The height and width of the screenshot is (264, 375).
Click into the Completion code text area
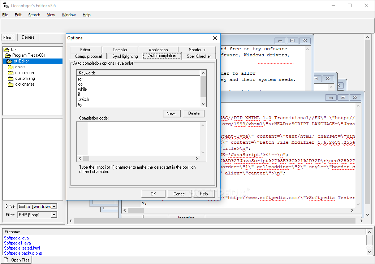144,139
